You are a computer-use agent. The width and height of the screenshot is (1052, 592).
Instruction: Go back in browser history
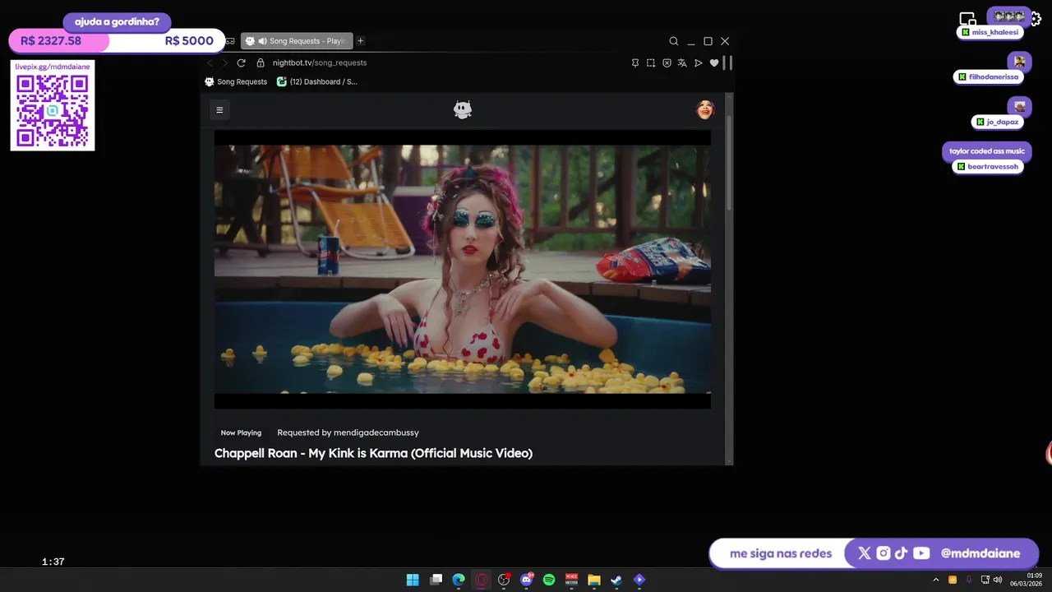point(210,62)
